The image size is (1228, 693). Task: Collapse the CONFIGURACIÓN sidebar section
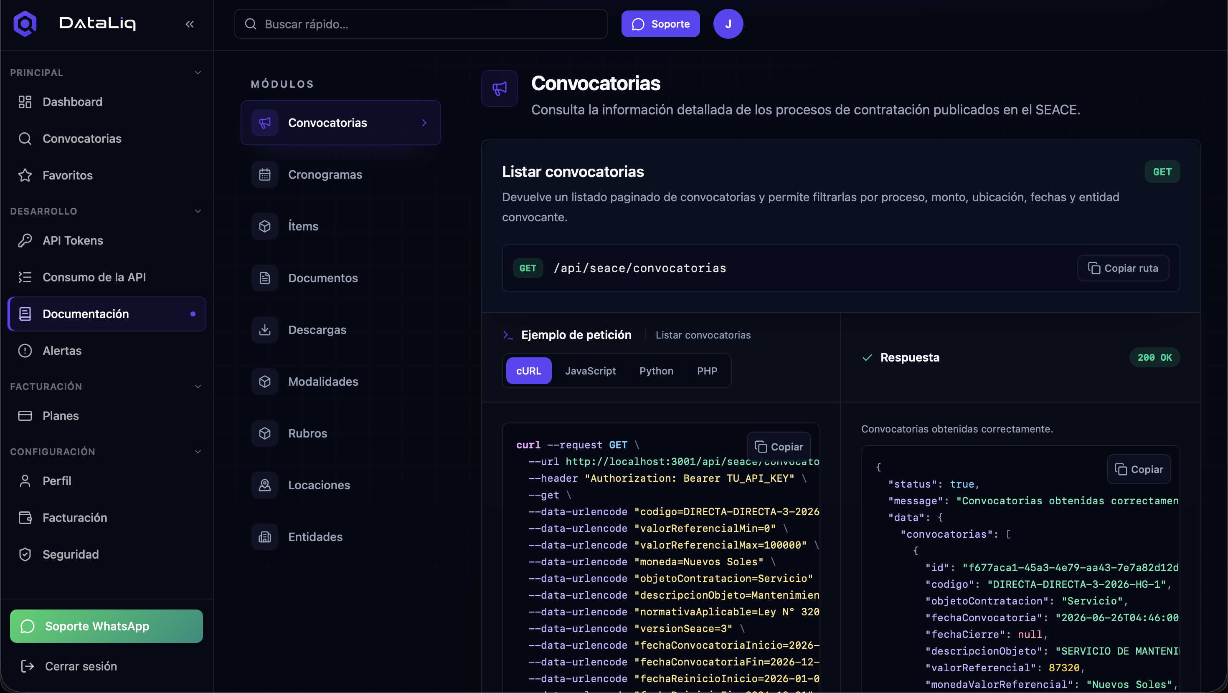[198, 451]
